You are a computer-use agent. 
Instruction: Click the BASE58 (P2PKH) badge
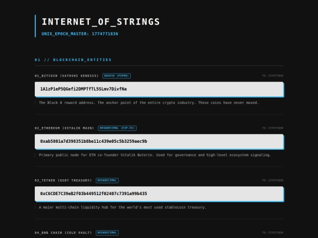(117, 76)
